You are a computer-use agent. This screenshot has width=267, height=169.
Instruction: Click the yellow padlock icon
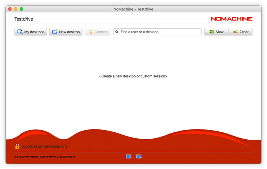tap(17, 146)
